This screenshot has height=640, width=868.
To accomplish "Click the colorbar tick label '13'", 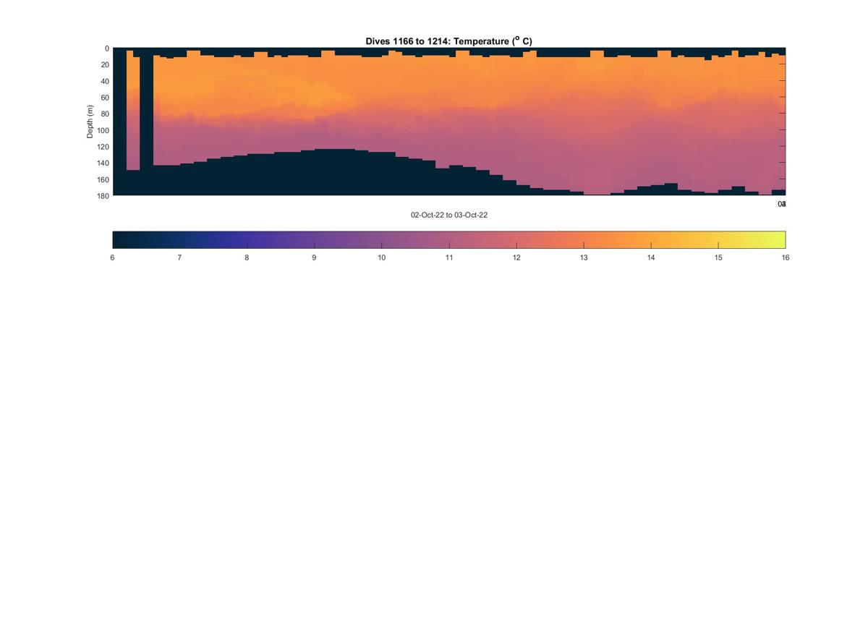I will (x=584, y=257).
